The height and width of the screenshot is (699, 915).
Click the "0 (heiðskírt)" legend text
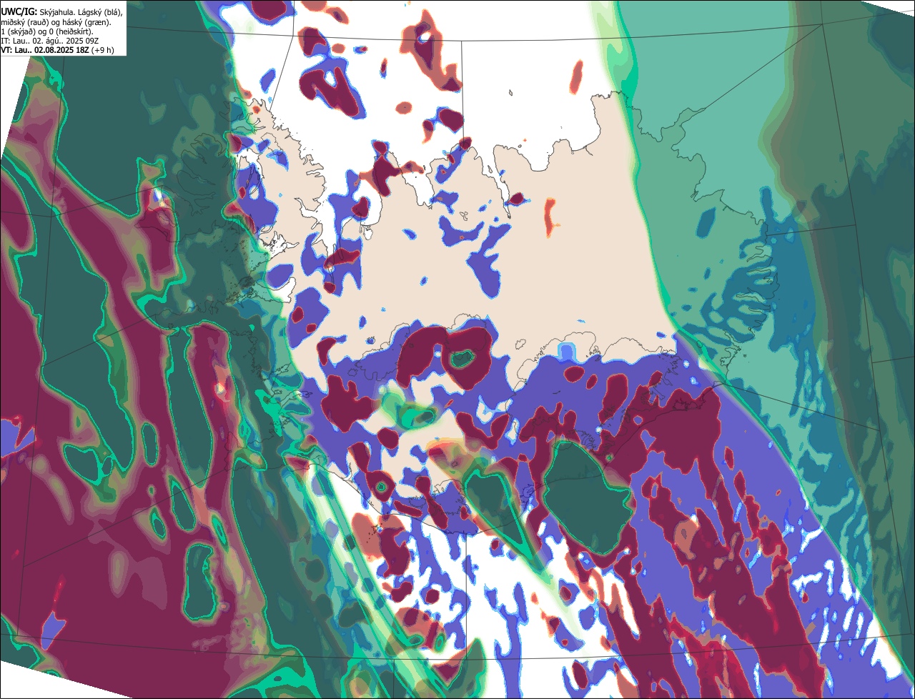pos(71,32)
